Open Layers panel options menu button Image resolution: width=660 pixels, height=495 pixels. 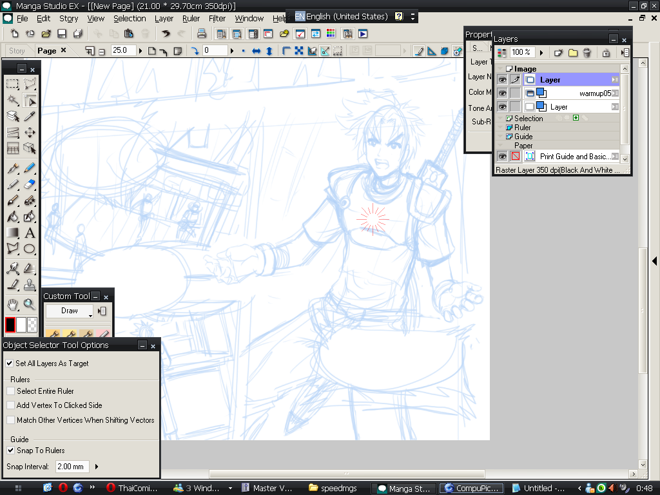[625, 53]
